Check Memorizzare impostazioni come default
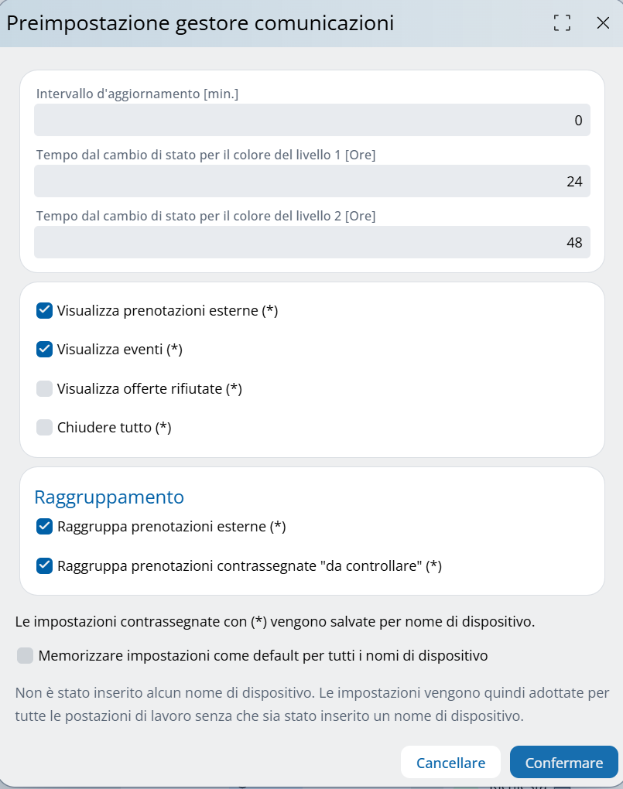 pyautogui.click(x=26, y=656)
